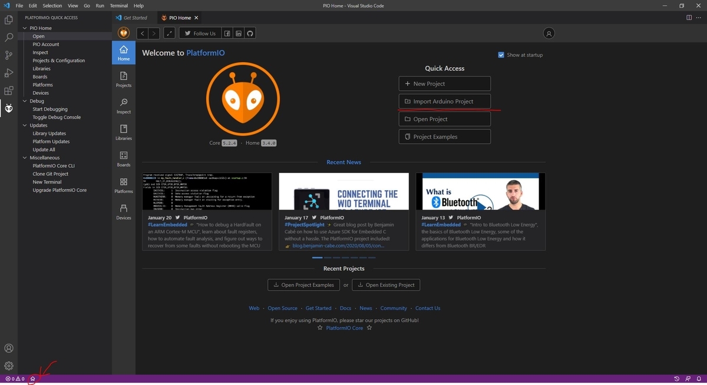Click the Project Examples button
The width and height of the screenshot is (707, 385).
445,137
